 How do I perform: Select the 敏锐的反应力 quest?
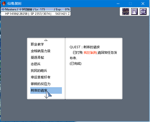click(41, 84)
